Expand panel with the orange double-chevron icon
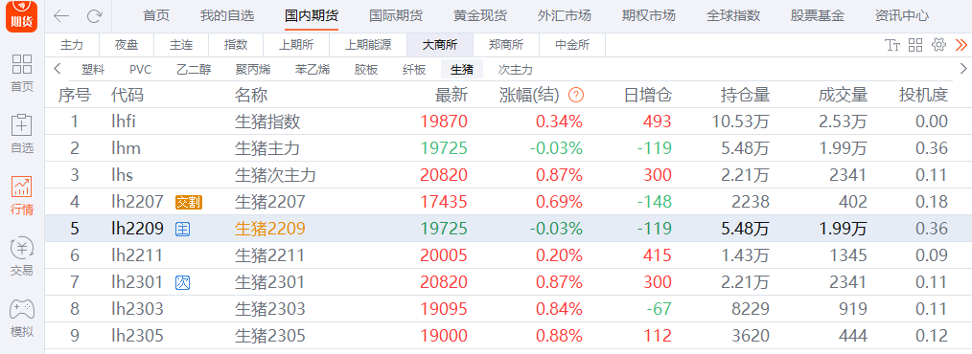 point(960,45)
